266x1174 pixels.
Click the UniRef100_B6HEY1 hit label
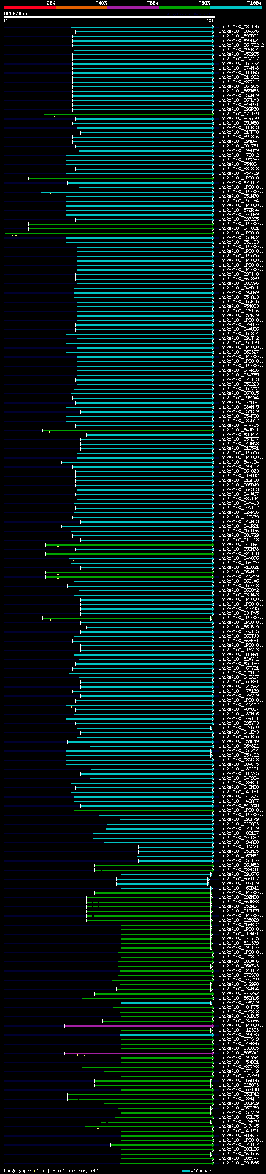click(x=239, y=641)
